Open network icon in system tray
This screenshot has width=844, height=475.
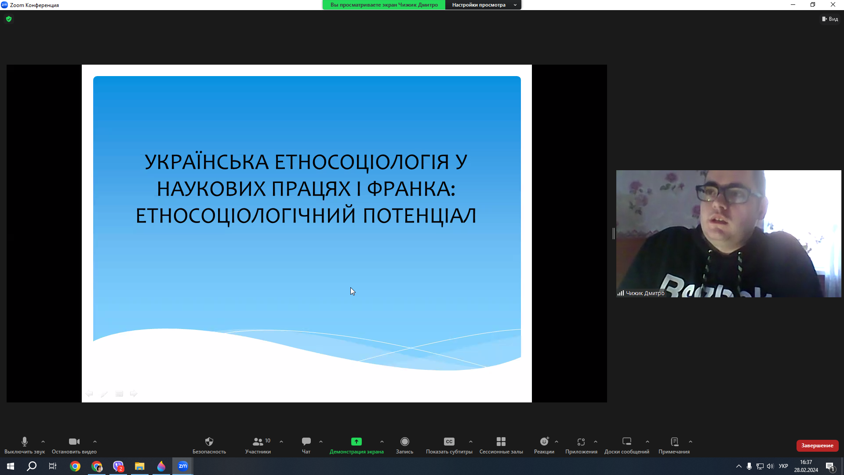click(760, 466)
